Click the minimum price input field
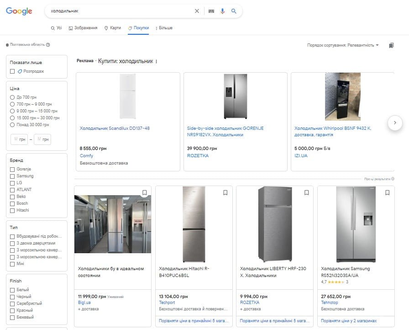Screen dimensions: 409x330 point(19,139)
